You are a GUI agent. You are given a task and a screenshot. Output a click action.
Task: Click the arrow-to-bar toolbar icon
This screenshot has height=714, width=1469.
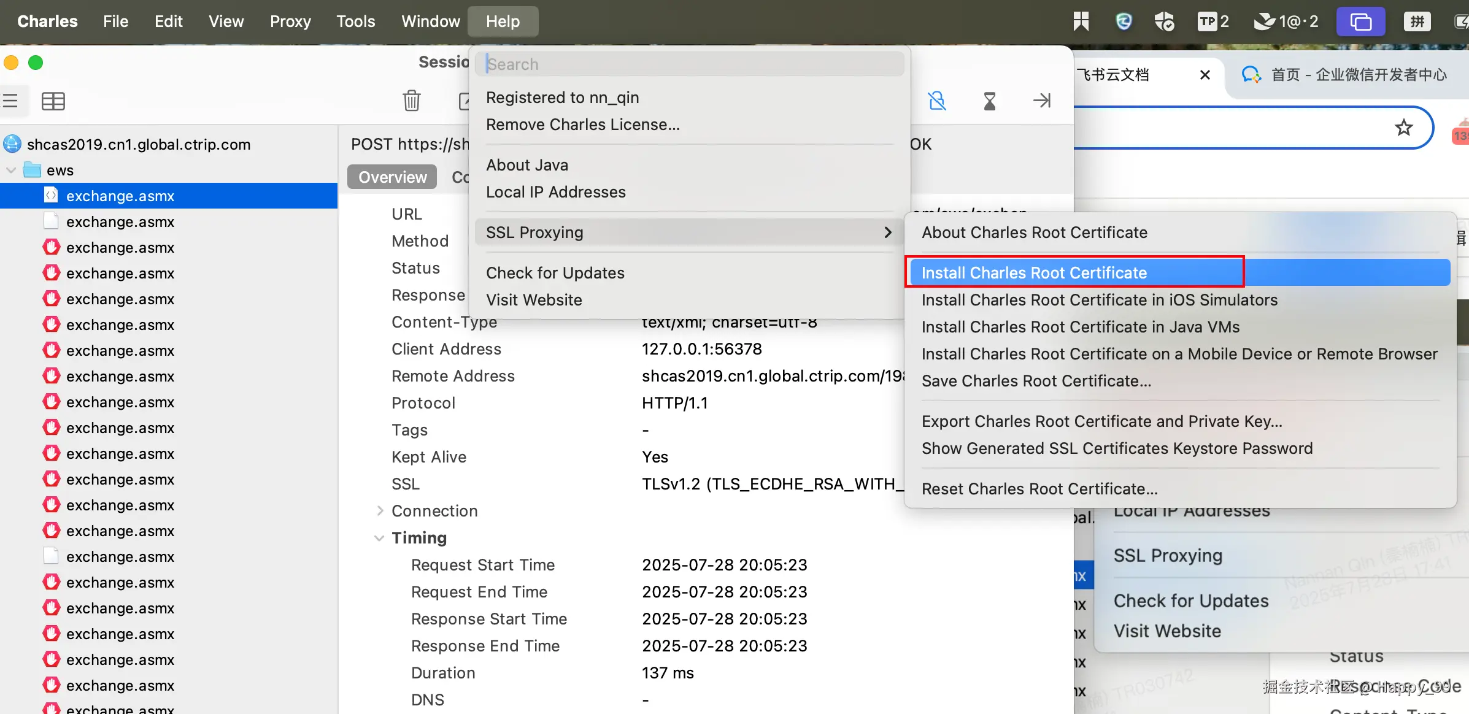[x=1041, y=100]
